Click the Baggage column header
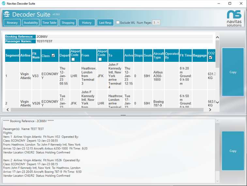 click(200, 55)
